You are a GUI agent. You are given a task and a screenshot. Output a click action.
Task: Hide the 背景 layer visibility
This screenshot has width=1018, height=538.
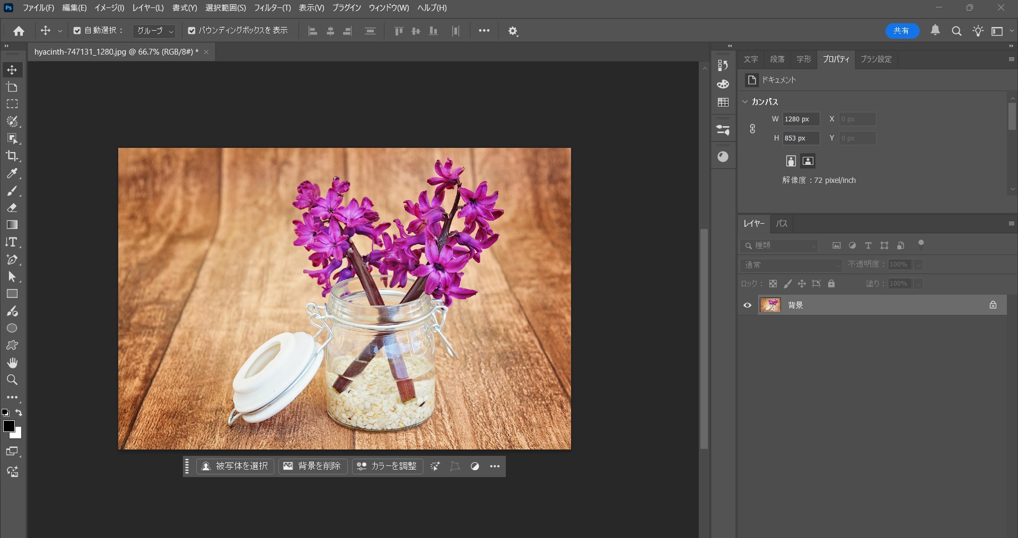tap(747, 305)
